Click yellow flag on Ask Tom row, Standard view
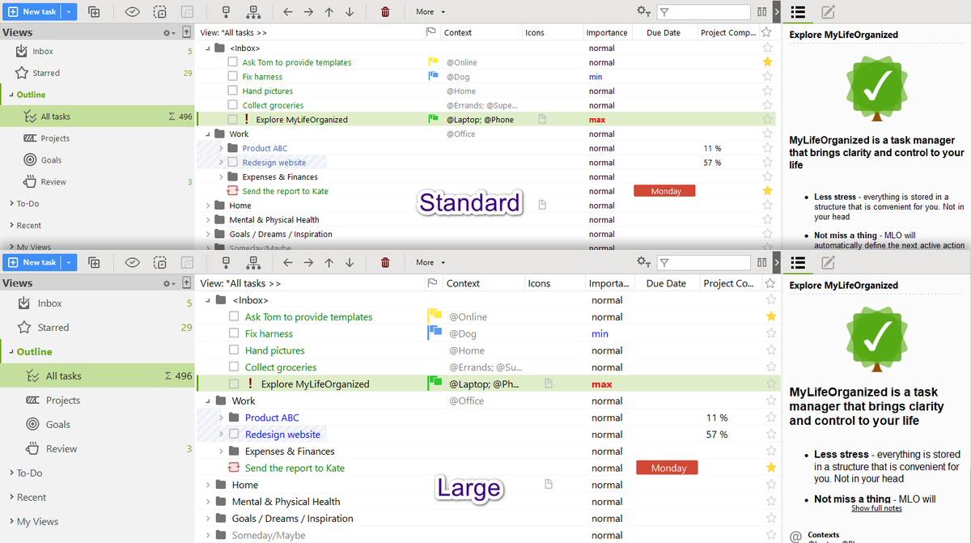Viewport: 971px width, 543px height. [x=432, y=62]
